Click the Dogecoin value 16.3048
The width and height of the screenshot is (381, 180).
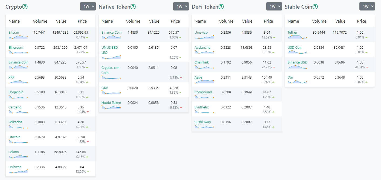tap(60, 92)
